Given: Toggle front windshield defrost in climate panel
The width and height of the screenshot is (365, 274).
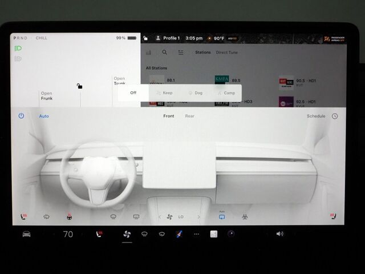Looking at the screenshot, I should point(113,217).
